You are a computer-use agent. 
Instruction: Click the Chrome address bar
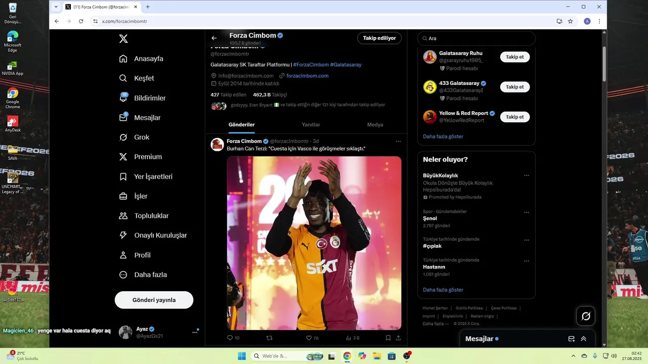(x=323, y=21)
